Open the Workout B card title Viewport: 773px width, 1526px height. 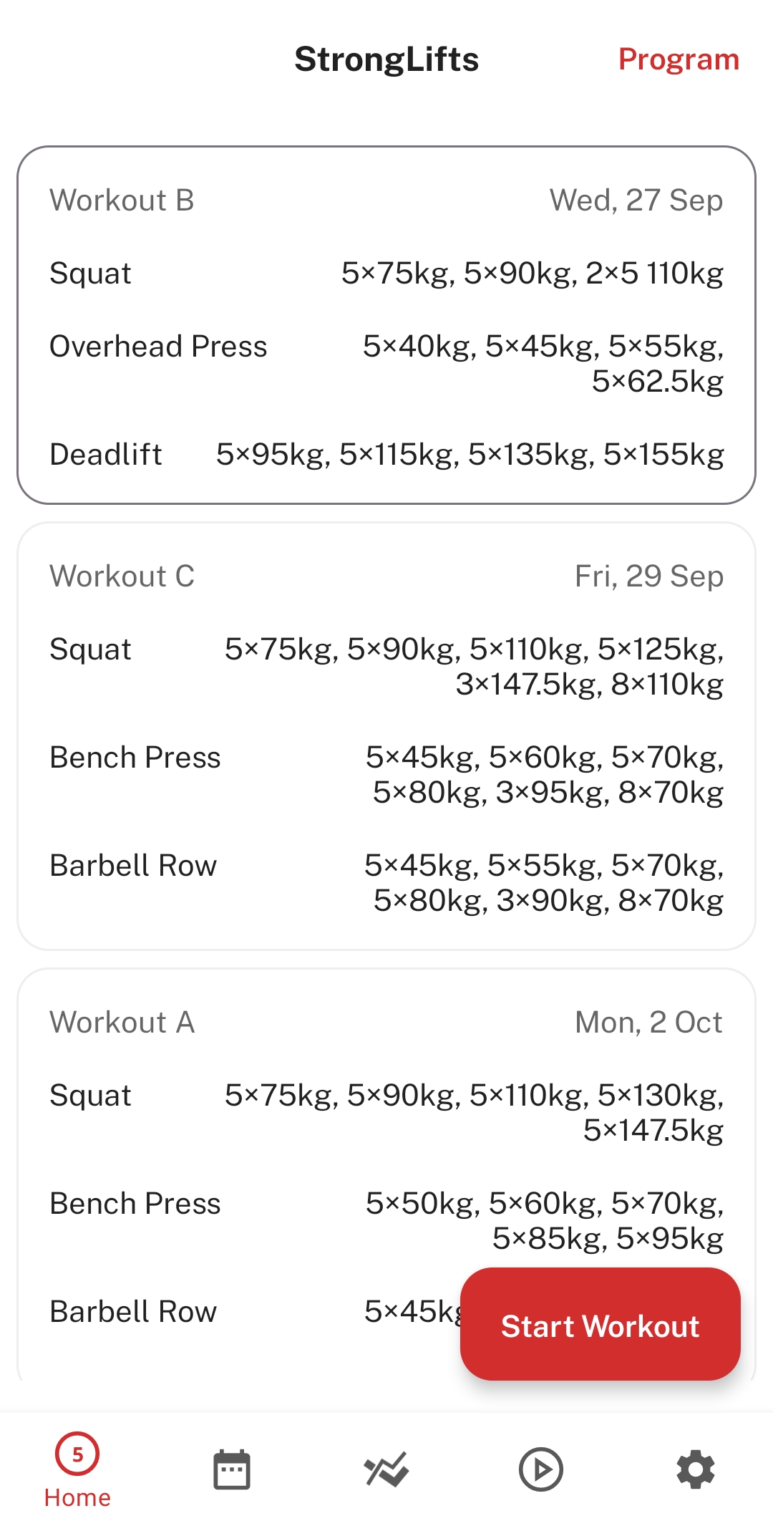(122, 201)
